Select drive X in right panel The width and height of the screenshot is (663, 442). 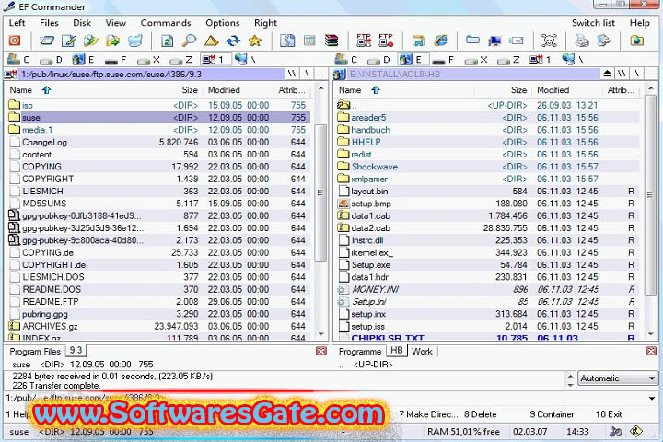(476, 60)
